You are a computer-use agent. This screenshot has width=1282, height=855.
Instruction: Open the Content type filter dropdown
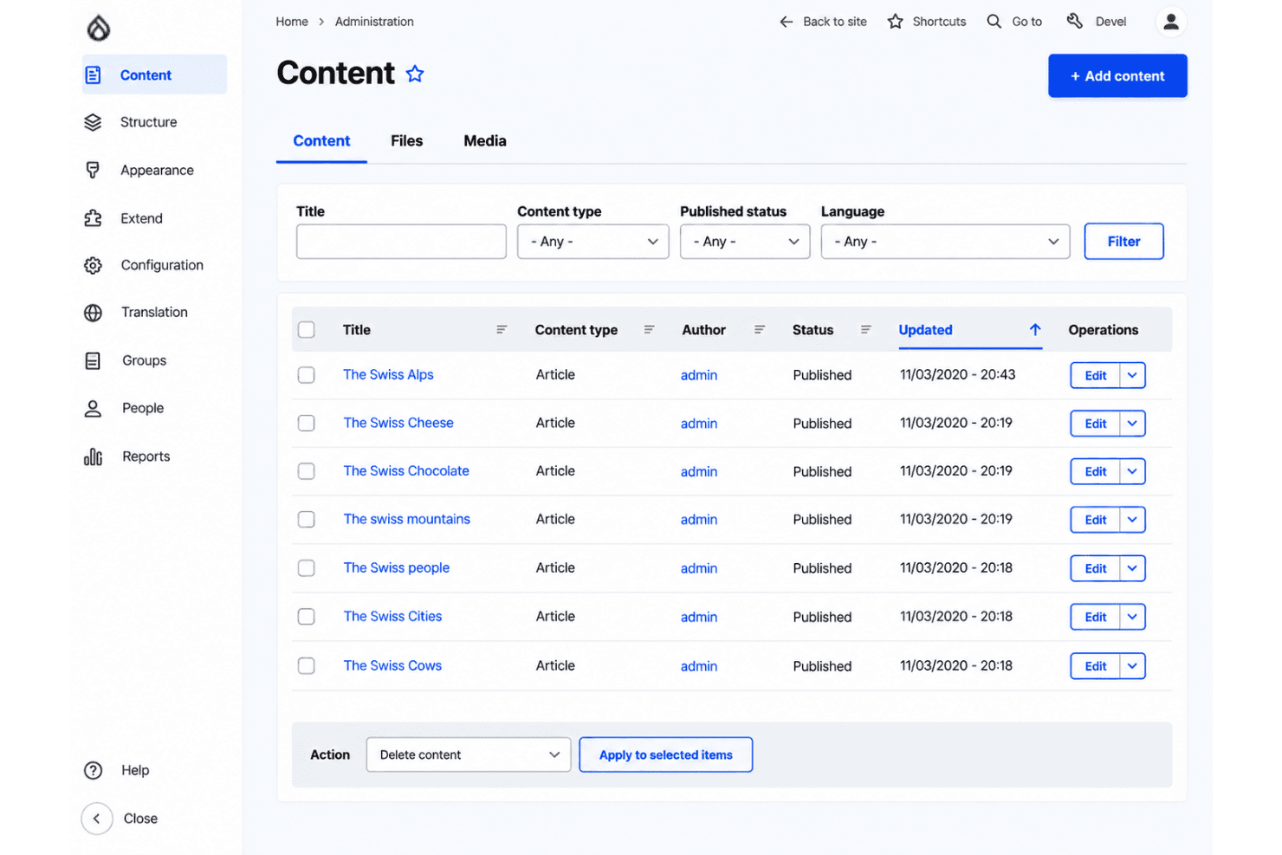(593, 242)
